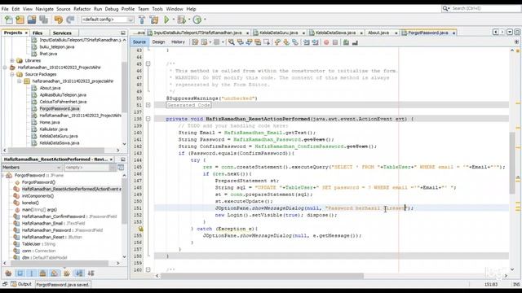Click the Build Project hammer icon
522x293 pixels.
[x=142, y=20]
